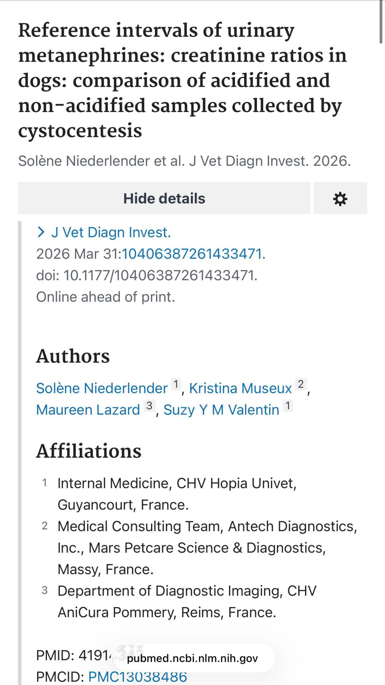Click the article title heading
This screenshot has height=685, width=385.
coord(183,80)
